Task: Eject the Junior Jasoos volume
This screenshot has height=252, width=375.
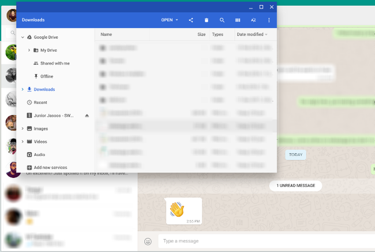Action: point(87,116)
